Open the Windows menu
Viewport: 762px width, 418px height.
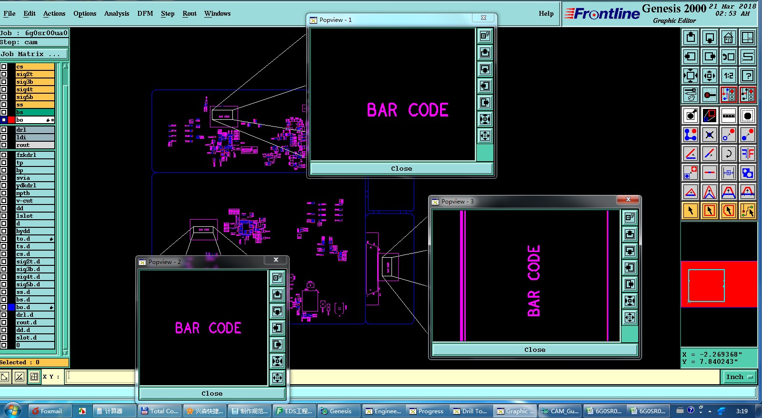pyautogui.click(x=218, y=13)
